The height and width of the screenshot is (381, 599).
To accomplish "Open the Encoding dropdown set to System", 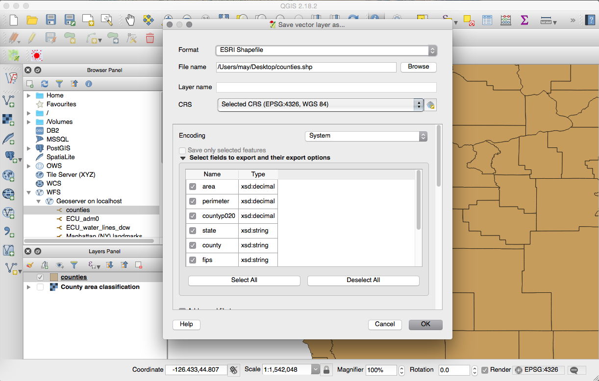I will (366, 136).
